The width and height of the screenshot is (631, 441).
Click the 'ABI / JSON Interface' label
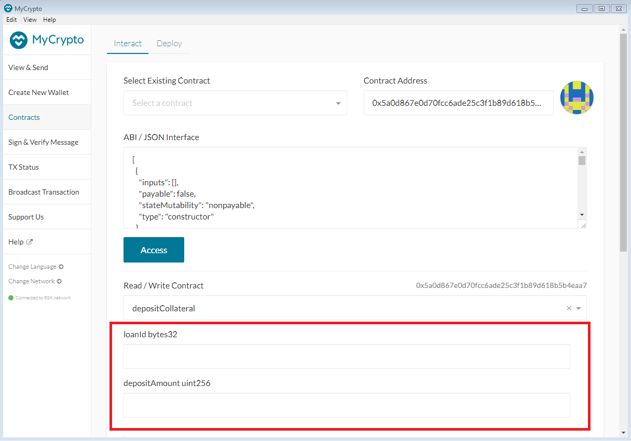(x=161, y=137)
